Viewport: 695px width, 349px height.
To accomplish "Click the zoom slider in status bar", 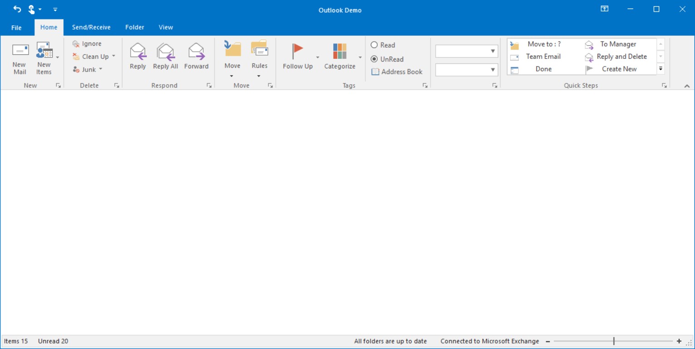I will [x=614, y=341].
